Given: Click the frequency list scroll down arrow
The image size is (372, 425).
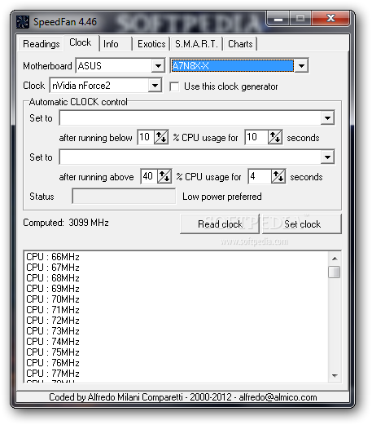Looking at the screenshot, I should (x=335, y=376).
